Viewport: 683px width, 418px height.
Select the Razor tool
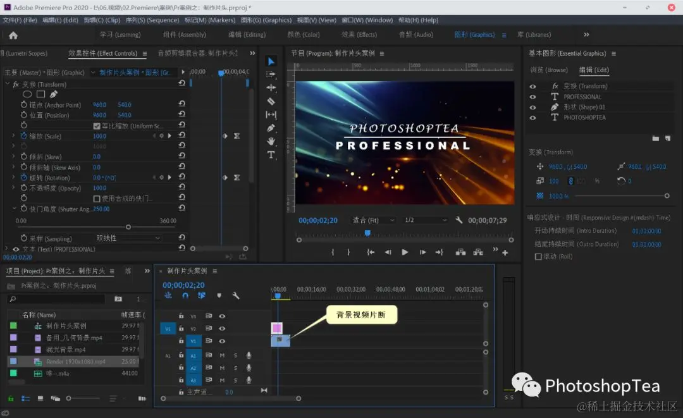tap(271, 101)
